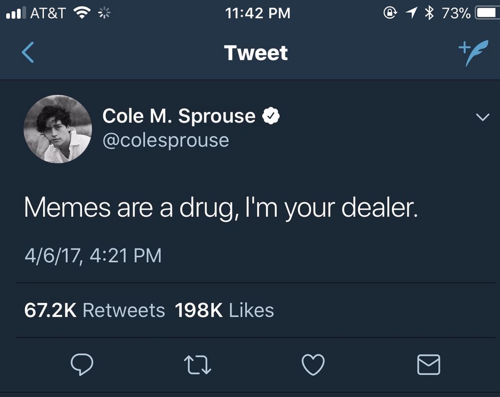Tap the Bluetooth icon in status bar
Viewport: 500px width, 397px height.
[429, 14]
